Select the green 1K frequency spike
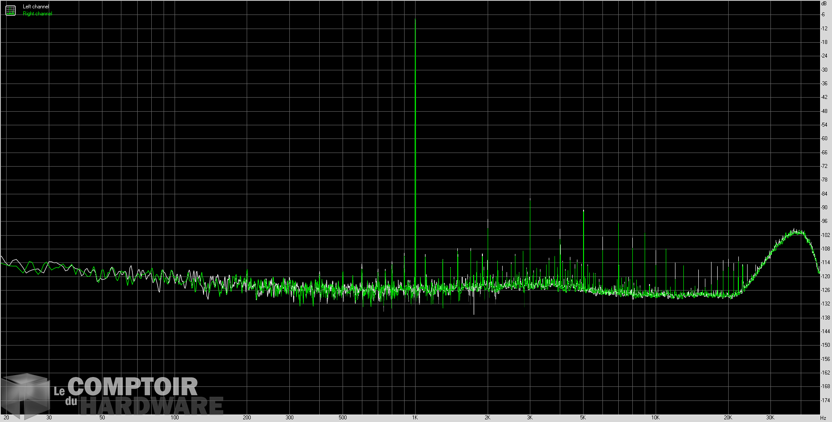Image resolution: width=832 pixels, height=422 pixels. click(416, 132)
